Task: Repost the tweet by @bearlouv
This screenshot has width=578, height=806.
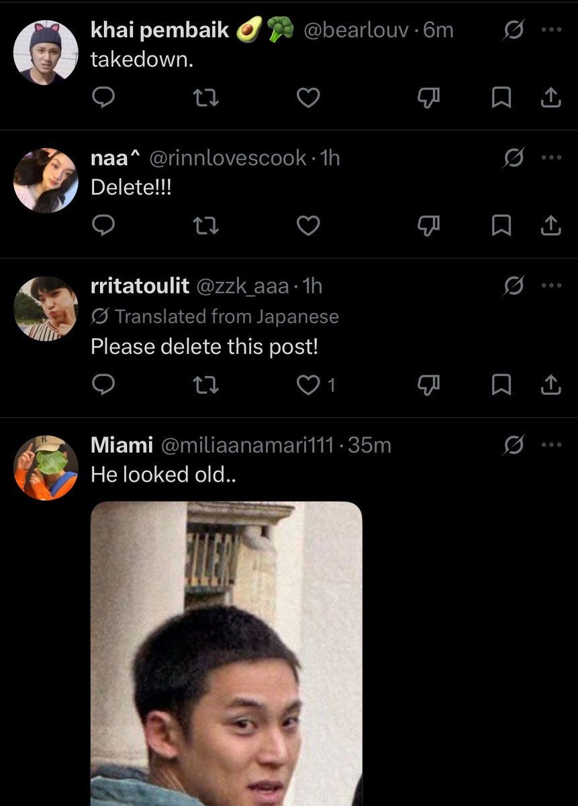Action: pos(206,98)
